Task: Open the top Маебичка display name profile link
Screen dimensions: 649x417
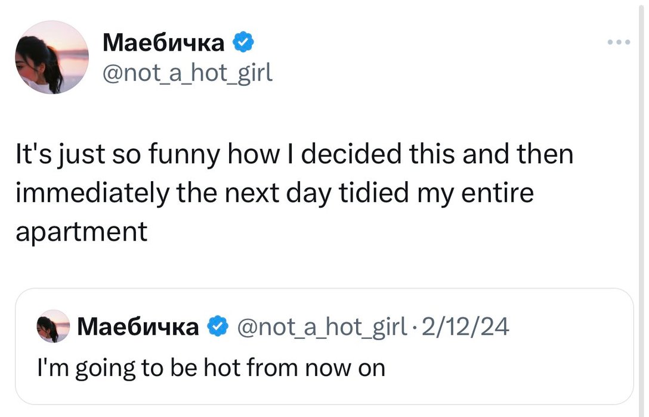Action: 163,42
